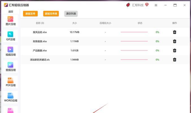Screen dimensions: 191x113
Task: Delete 财务报表.xlsx with its trash icon
Action: click(x=175, y=41)
